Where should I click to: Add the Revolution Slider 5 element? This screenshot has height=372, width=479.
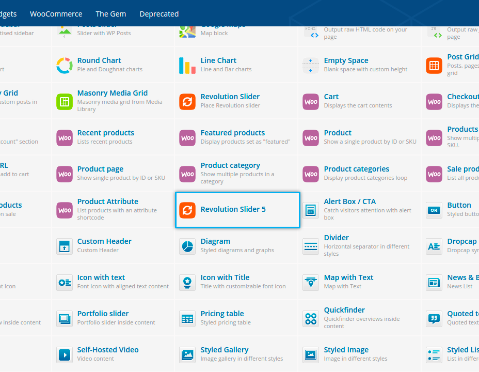tap(237, 210)
